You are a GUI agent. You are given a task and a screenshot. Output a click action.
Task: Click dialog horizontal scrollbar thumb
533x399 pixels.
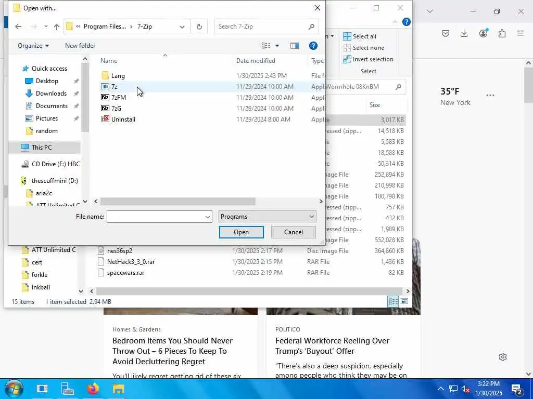(x=178, y=202)
